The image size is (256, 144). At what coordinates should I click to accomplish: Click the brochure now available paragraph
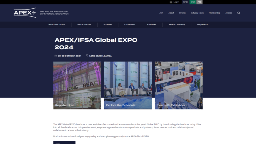(127, 127)
